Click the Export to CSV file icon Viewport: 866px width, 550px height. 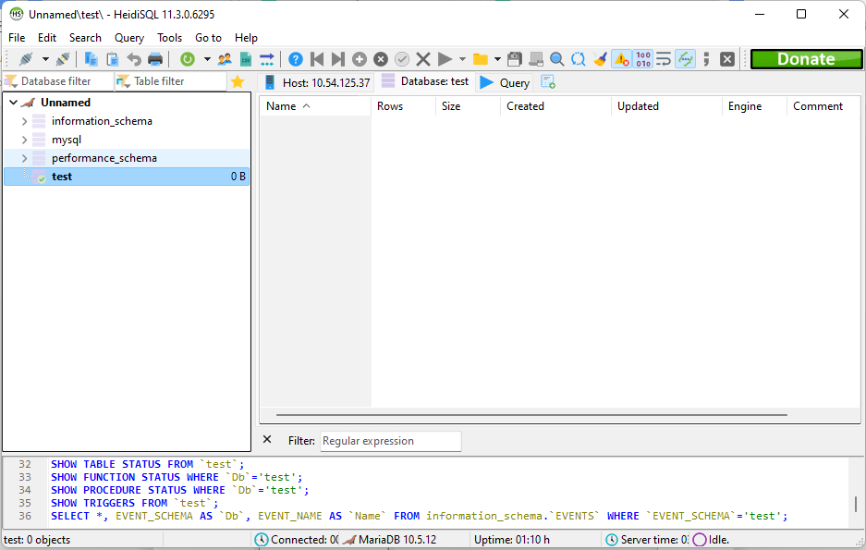[x=246, y=59]
